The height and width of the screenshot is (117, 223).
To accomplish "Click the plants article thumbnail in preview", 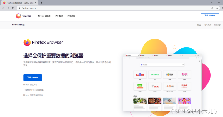I will point(140,101).
